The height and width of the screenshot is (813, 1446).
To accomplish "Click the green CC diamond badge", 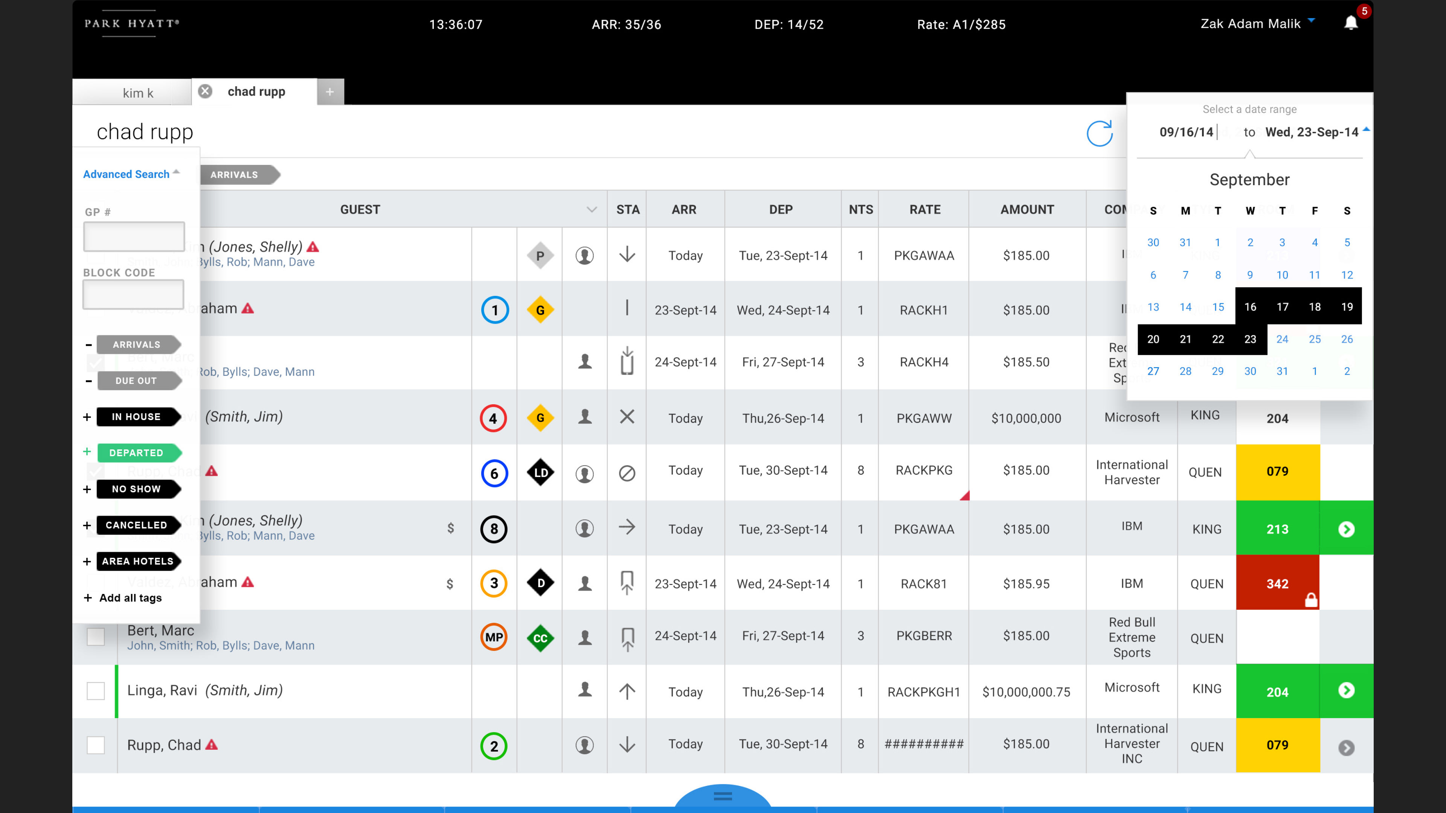I will (x=540, y=638).
